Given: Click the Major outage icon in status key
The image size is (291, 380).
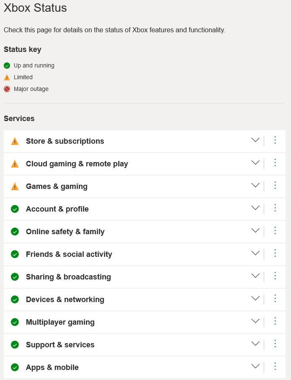Looking at the screenshot, I should pos(7,89).
